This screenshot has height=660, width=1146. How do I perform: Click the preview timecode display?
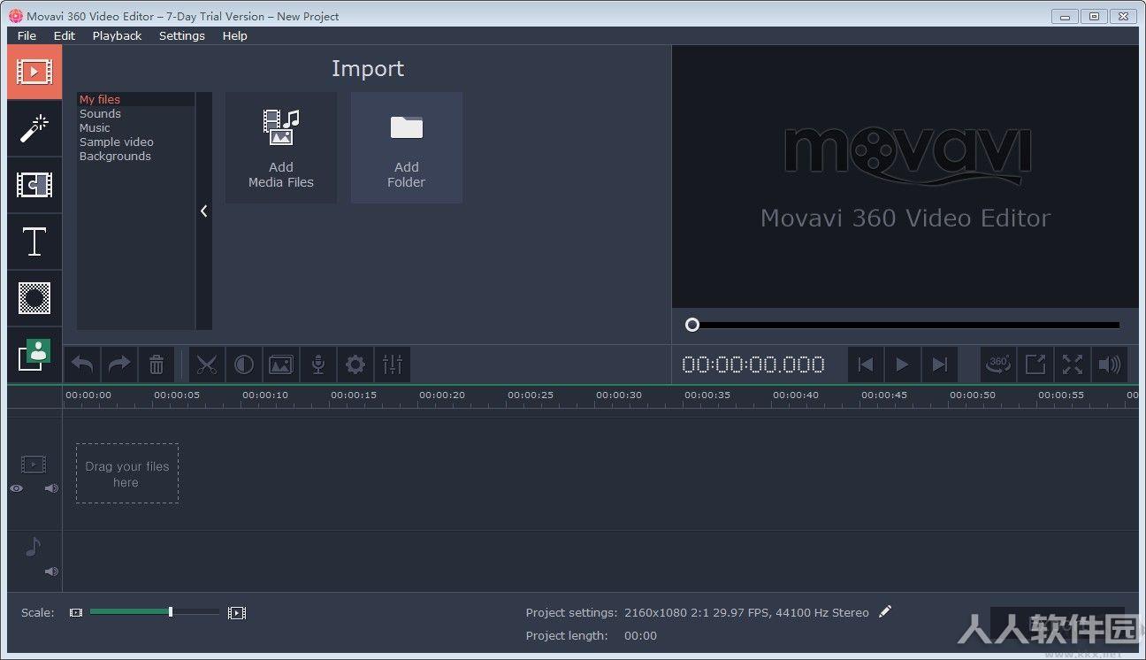(753, 365)
